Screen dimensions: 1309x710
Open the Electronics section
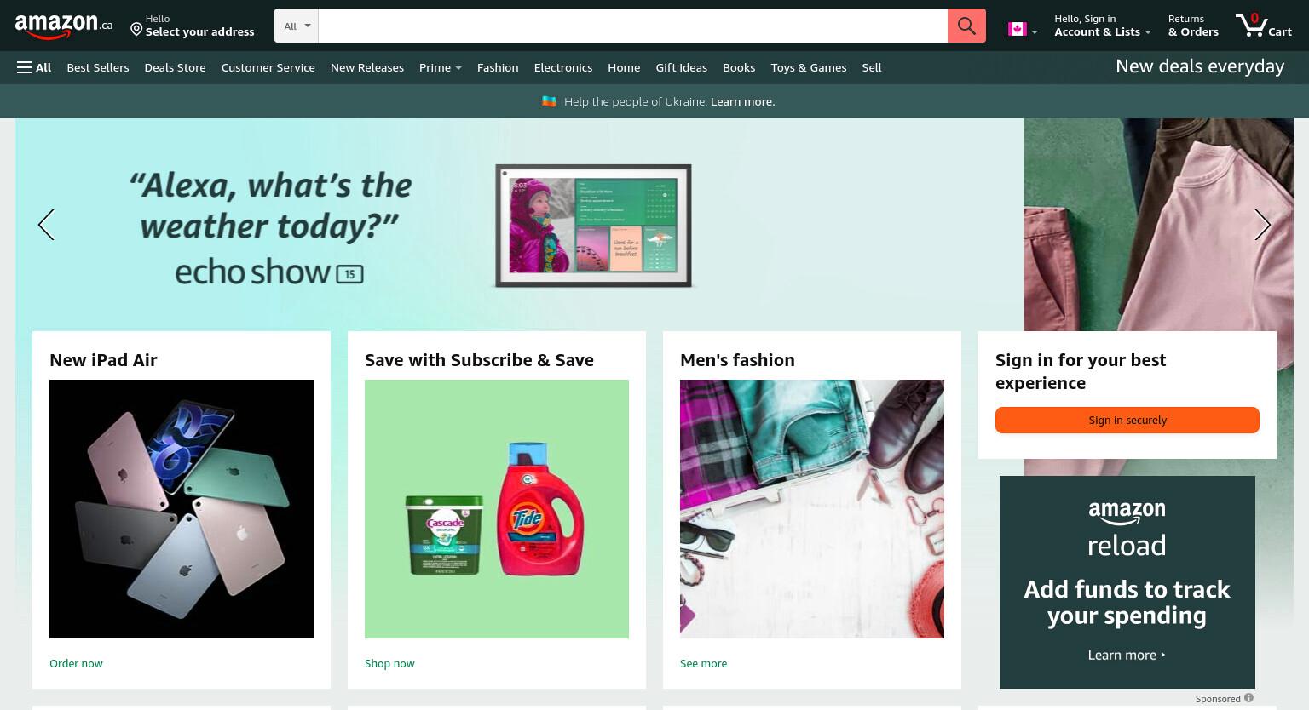click(x=562, y=67)
